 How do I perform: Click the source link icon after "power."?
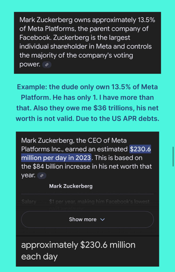47,65
